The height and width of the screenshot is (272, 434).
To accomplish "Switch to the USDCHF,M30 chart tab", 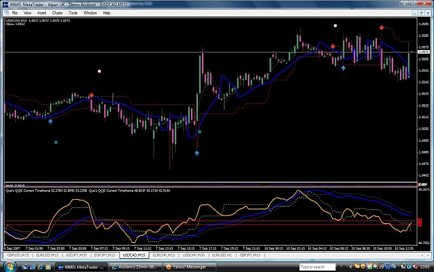I will point(194,255).
